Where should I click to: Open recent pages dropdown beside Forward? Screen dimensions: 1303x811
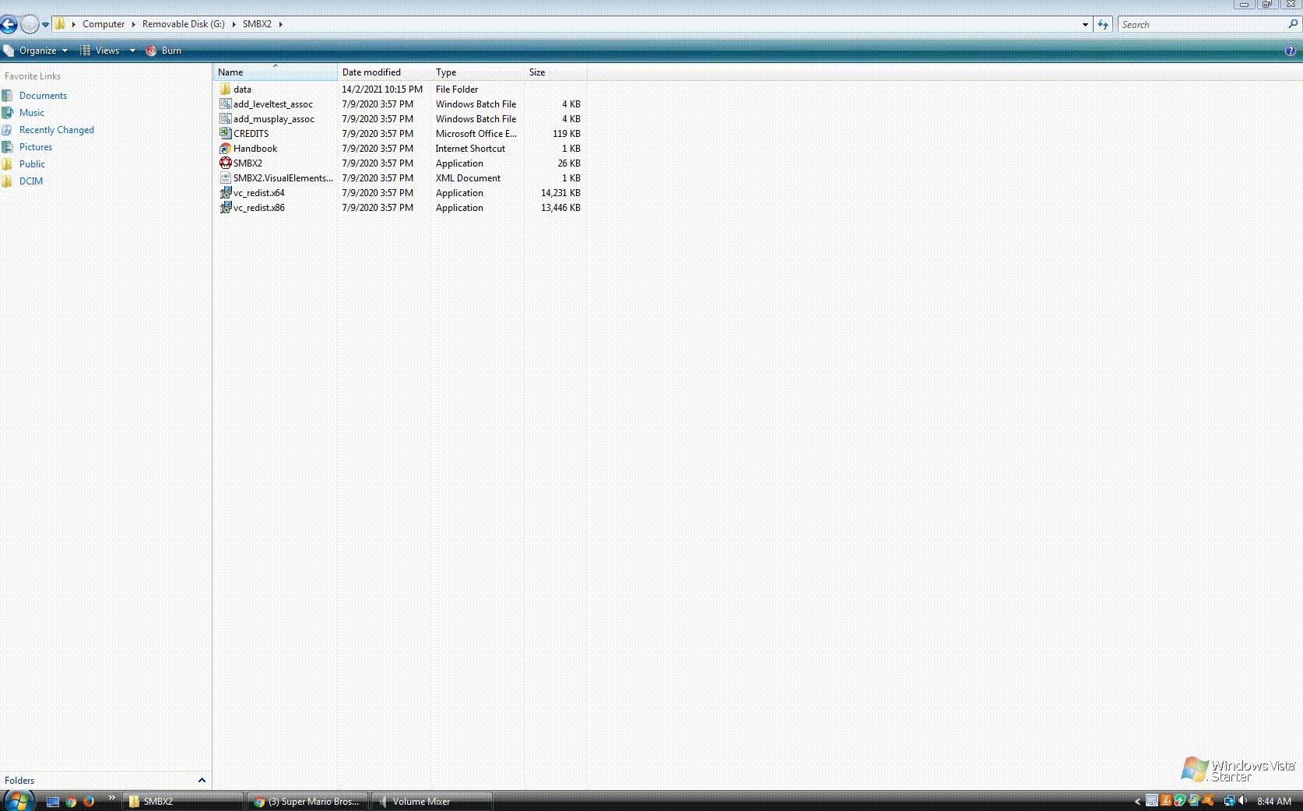point(45,25)
